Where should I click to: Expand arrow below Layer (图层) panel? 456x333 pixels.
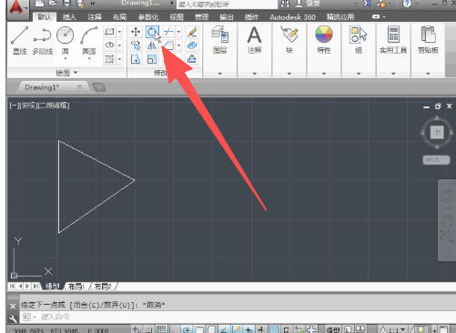tap(220, 74)
